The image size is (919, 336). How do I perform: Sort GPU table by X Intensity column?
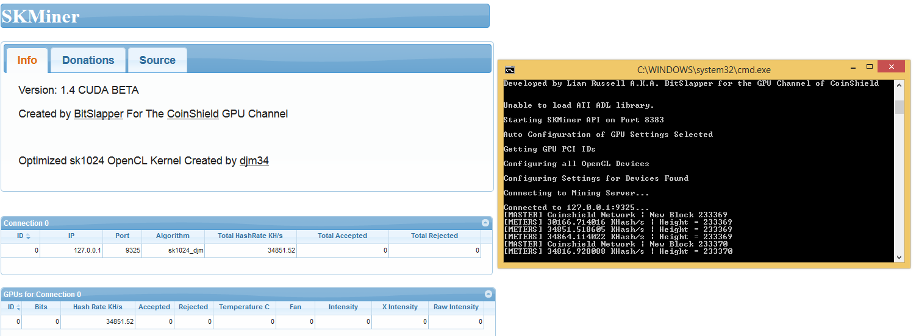coord(400,307)
